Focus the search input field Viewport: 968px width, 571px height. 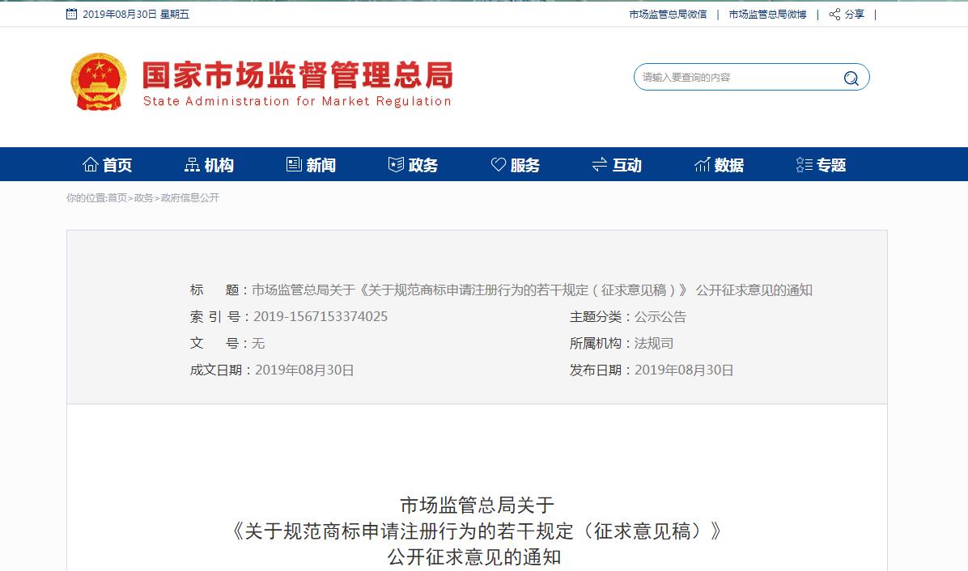737,78
